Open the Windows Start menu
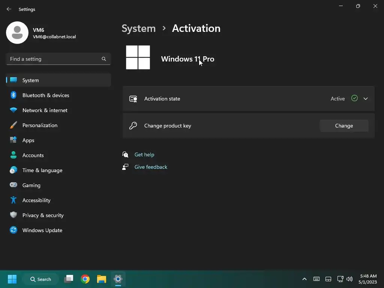Image resolution: width=384 pixels, height=288 pixels. tap(12, 279)
